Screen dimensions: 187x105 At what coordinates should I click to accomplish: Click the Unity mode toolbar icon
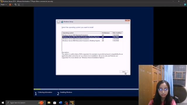coord(22,5)
